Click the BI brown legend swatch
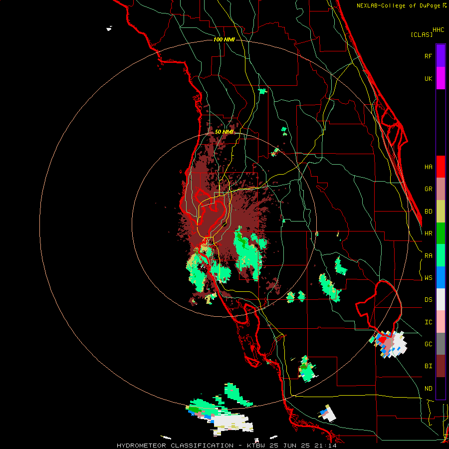The width and height of the screenshot is (449, 449). [x=441, y=366]
